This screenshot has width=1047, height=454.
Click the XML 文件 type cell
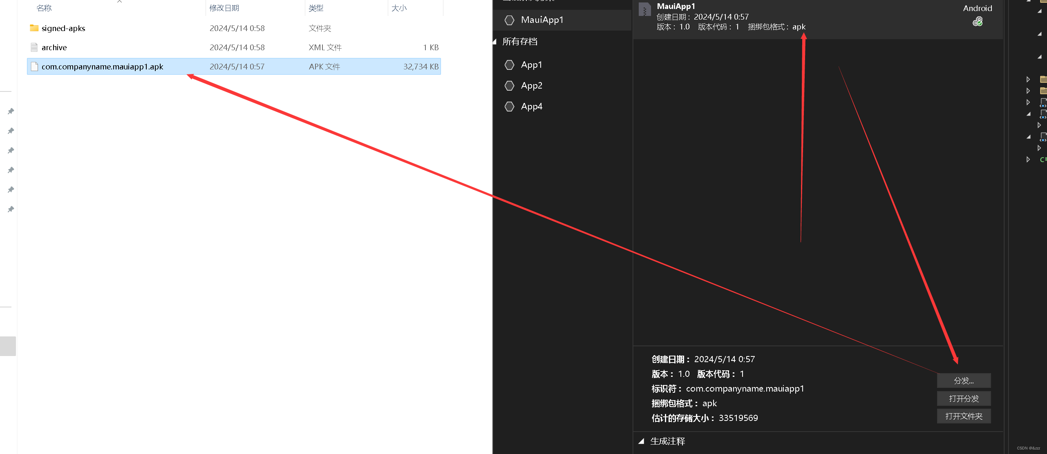[x=325, y=47]
